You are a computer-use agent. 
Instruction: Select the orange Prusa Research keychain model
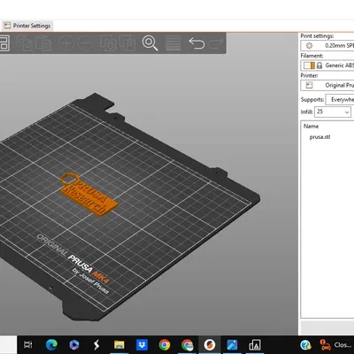click(x=88, y=194)
